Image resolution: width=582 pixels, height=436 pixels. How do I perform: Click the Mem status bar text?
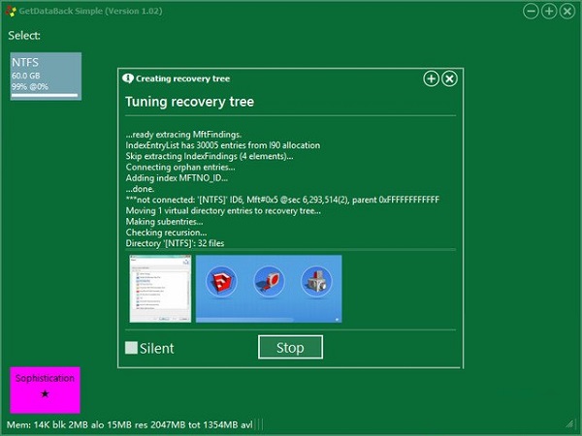pos(130,424)
